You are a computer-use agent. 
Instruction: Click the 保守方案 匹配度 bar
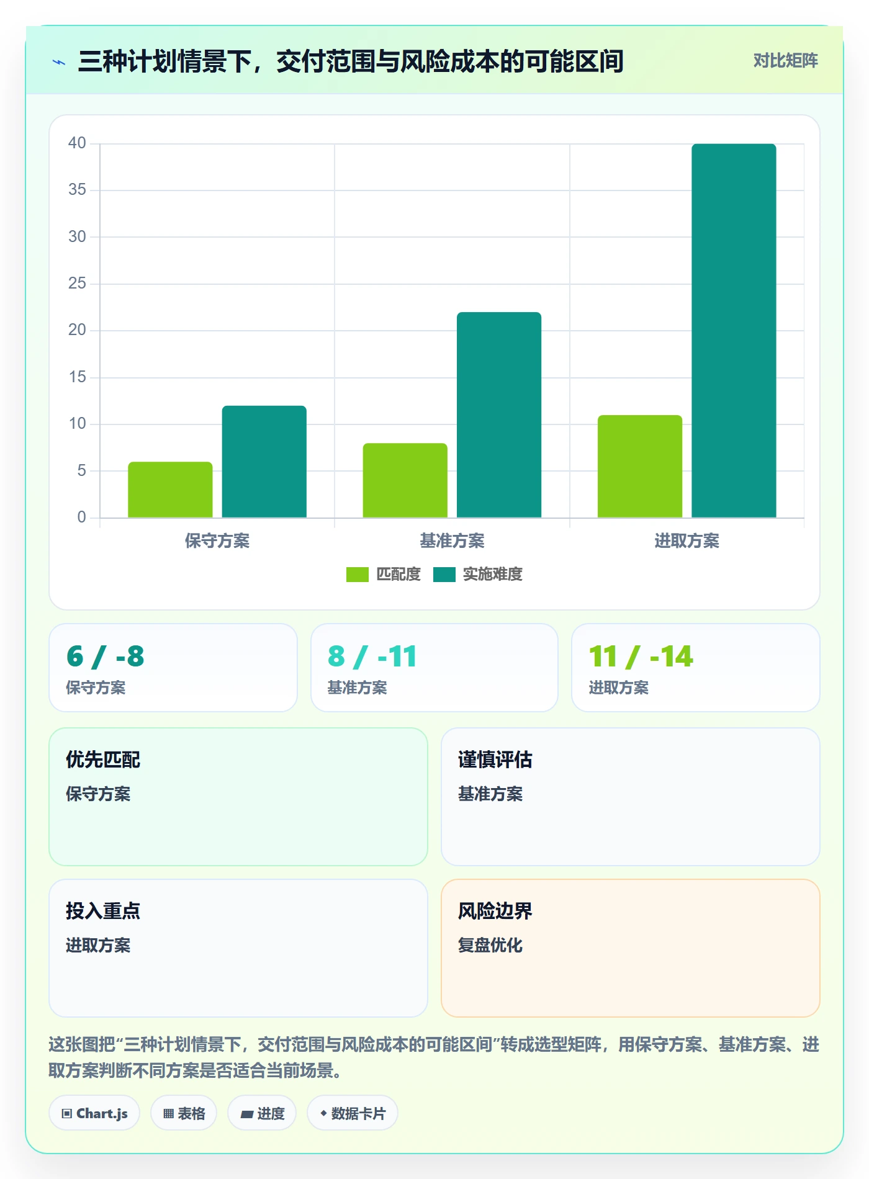click(170, 490)
